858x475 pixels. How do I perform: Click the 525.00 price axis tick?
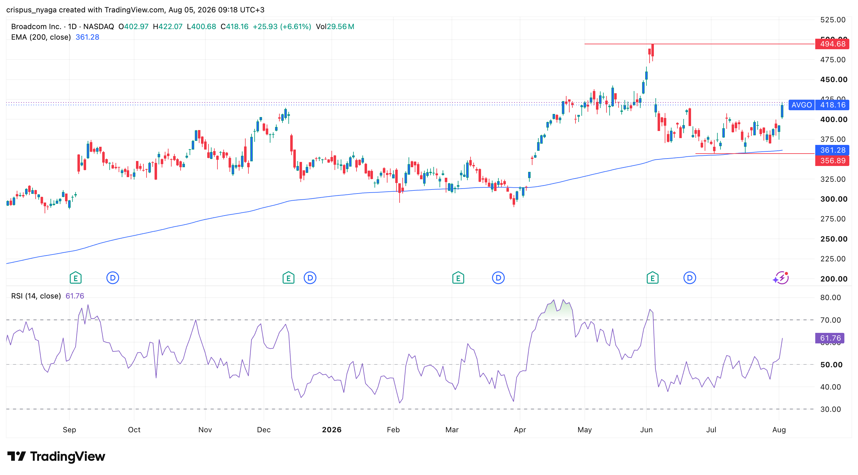point(833,20)
